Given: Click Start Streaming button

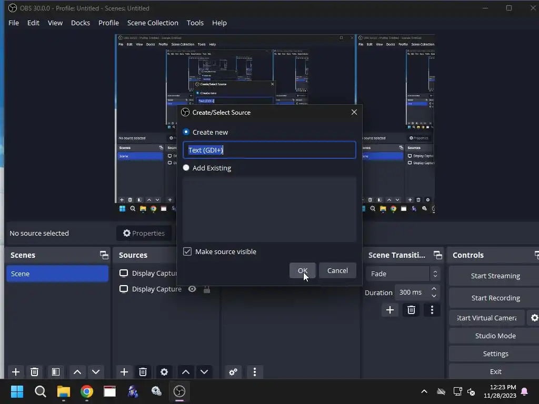Looking at the screenshot, I should click(495, 276).
